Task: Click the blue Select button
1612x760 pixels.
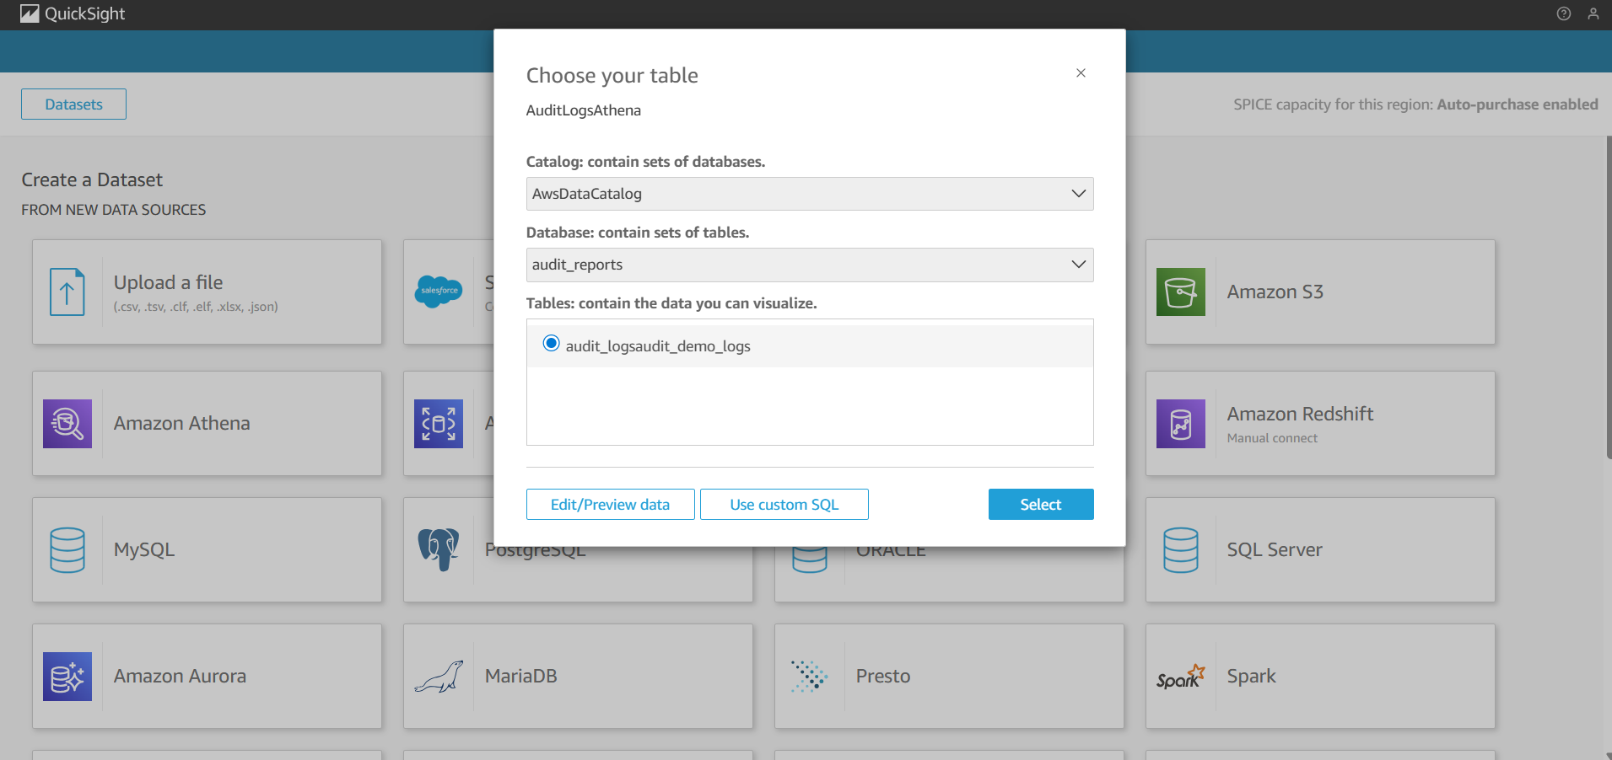Action: (1041, 505)
